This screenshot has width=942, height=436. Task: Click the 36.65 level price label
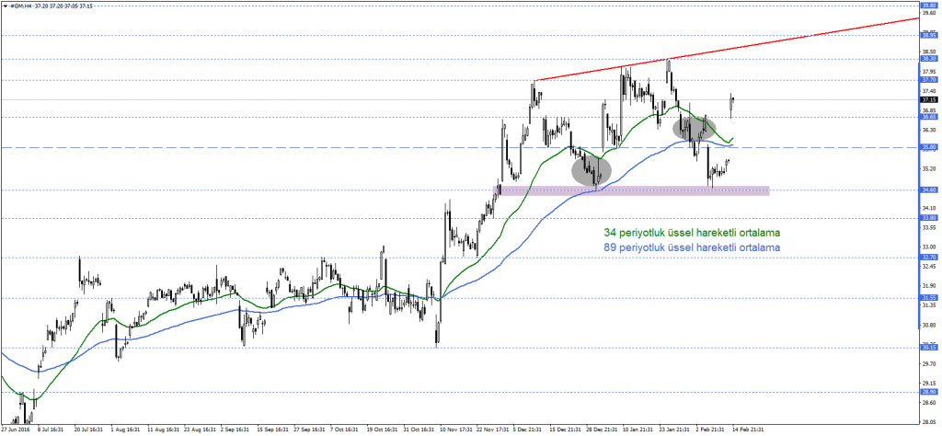929,117
